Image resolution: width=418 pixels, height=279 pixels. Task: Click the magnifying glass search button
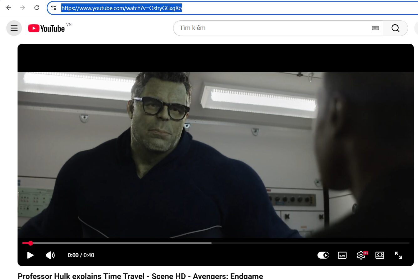pyautogui.click(x=395, y=28)
